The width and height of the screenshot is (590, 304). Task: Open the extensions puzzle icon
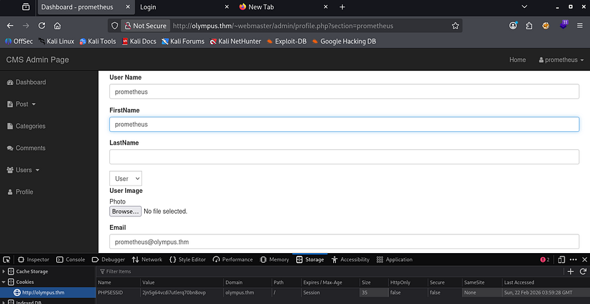(529, 26)
